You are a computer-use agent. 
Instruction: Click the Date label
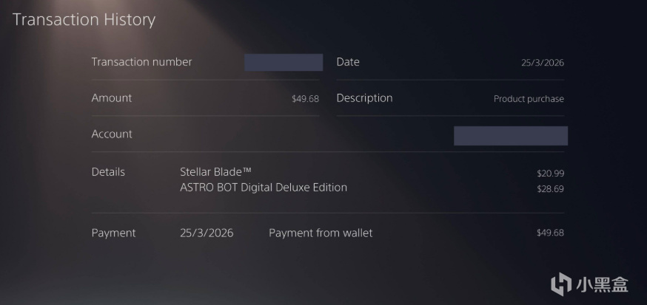(x=348, y=62)
